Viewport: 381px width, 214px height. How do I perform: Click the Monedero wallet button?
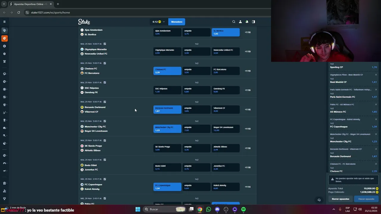click(x=177, y=22)
